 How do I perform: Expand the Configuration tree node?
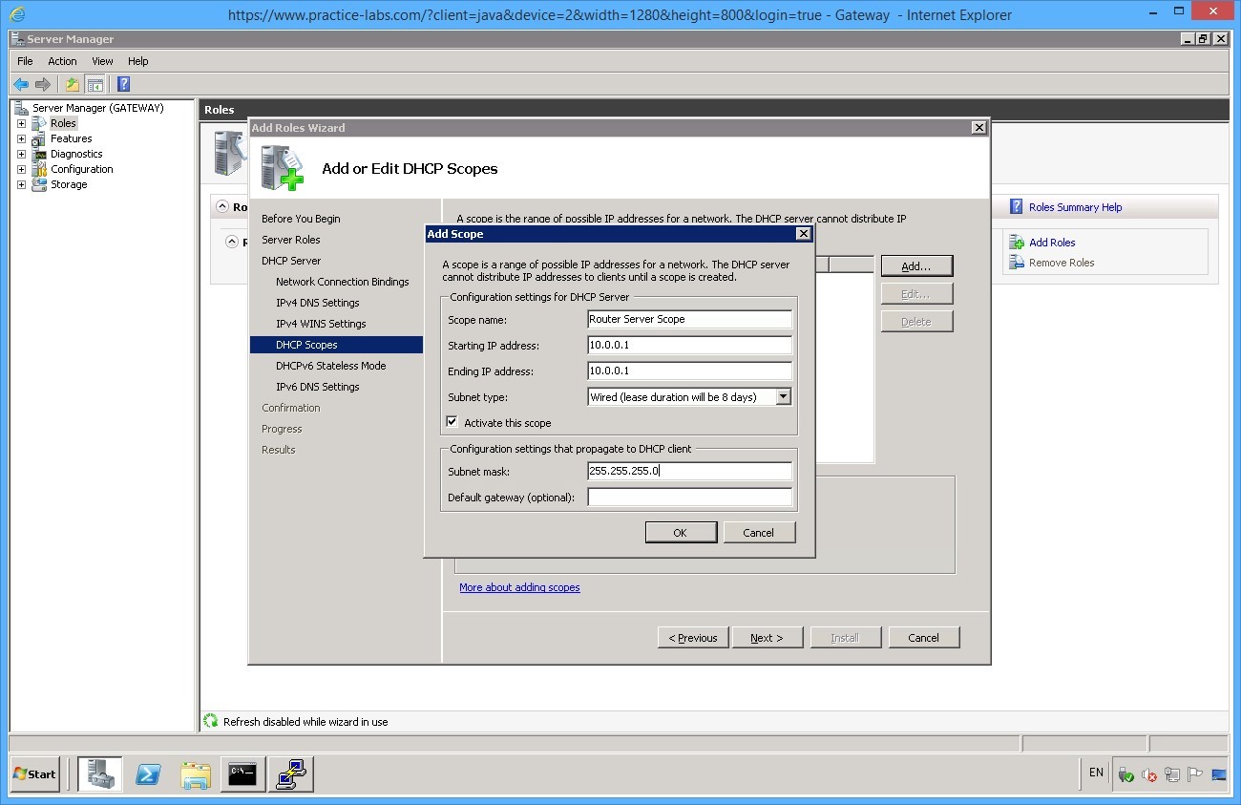[x=21, y=169]
